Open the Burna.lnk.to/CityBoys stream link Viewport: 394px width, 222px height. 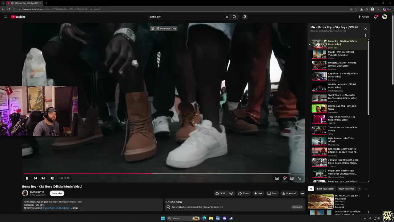click(56, 208)
